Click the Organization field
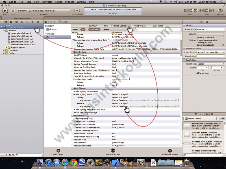This screenshot has height=169, width=226. [x=210, y=56]
